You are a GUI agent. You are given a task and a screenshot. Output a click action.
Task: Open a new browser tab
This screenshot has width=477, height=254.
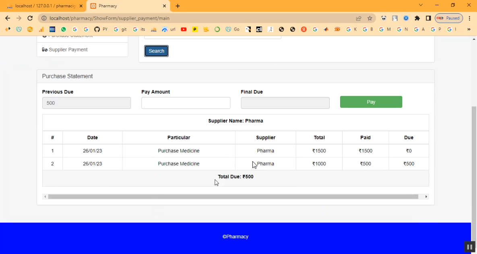point(178,6)
